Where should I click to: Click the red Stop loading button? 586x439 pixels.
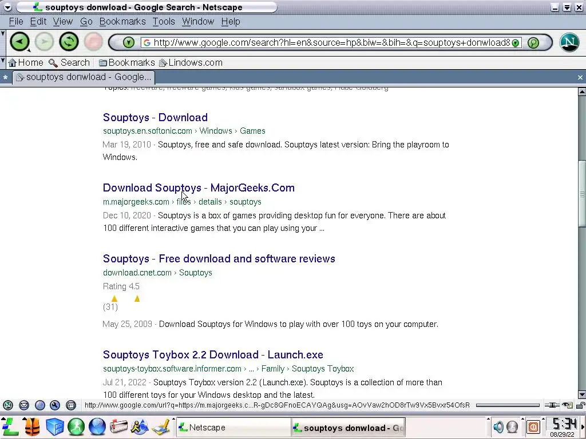[x=93, y=41]
